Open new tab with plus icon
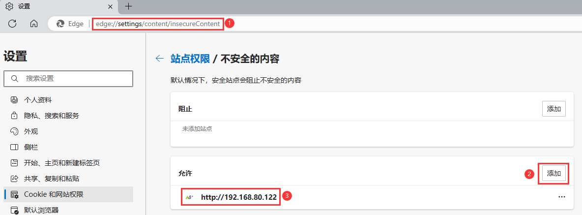This screenshot has height=215, width=582. [x=128, y=6]
